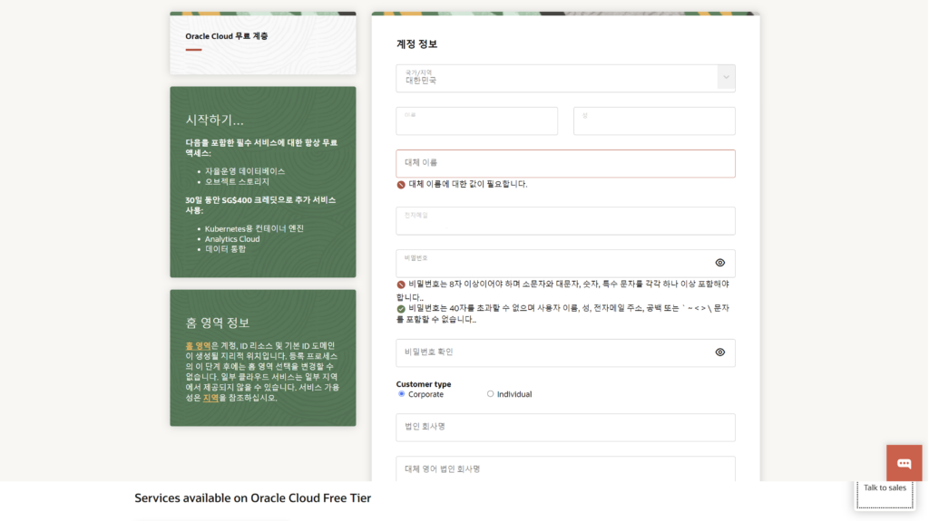Click green check icon beside 40자 password rule
Screen dimensions: 929x521
(x=401, y=309)
